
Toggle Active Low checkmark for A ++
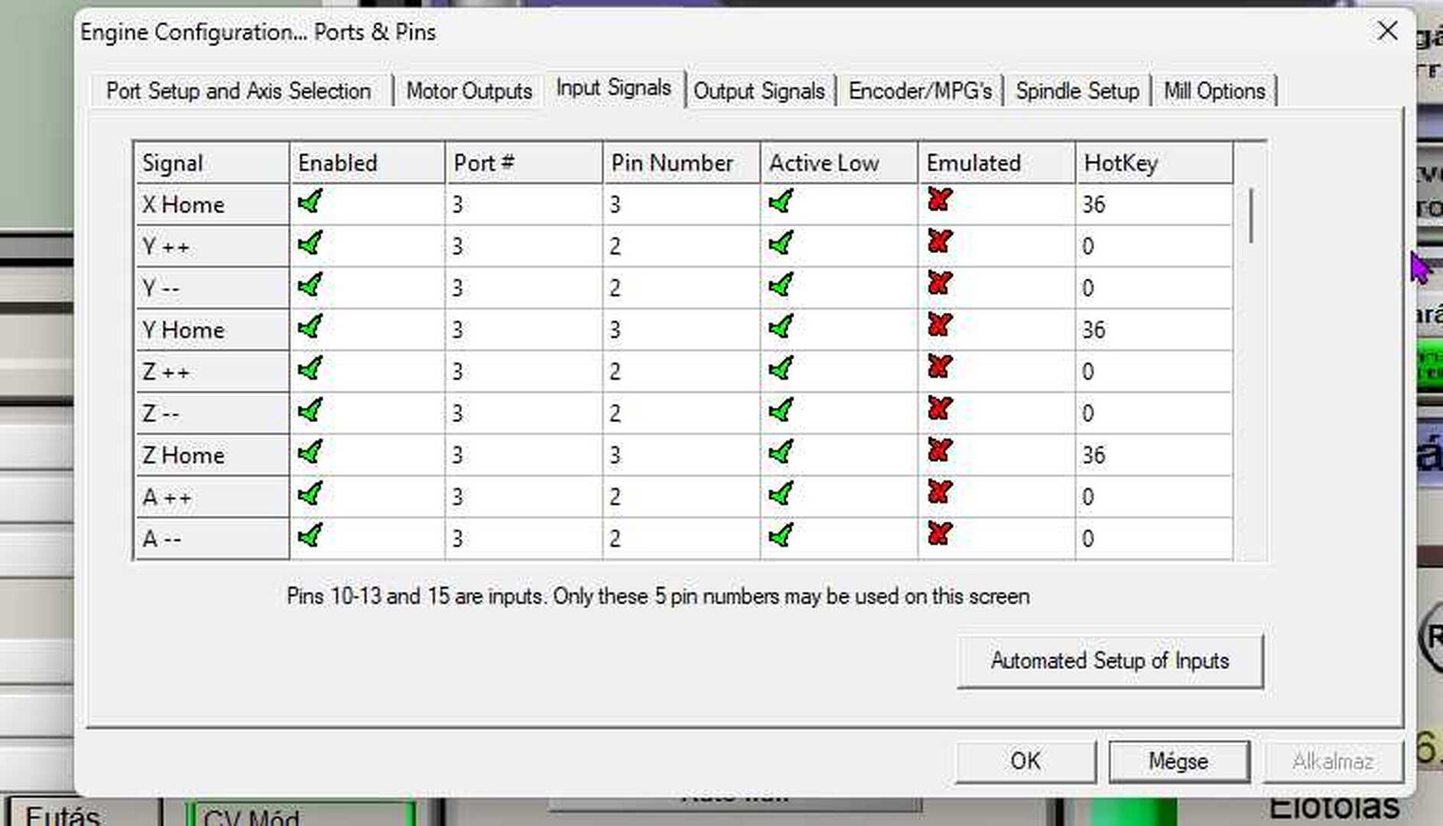(781, 495)
